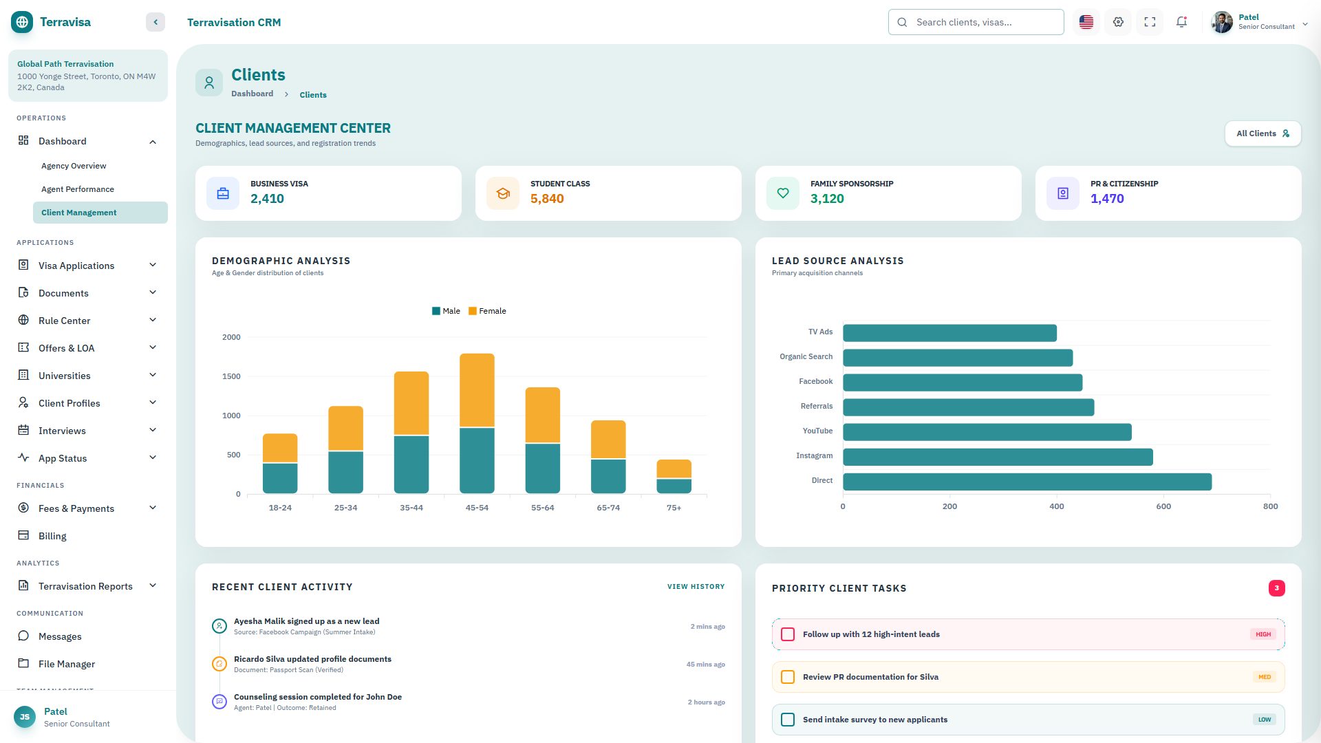The height and width of the screenshot is (743, 1321).
Task: Toggle fullscreen mode icon
Action: click(1150, 22)
